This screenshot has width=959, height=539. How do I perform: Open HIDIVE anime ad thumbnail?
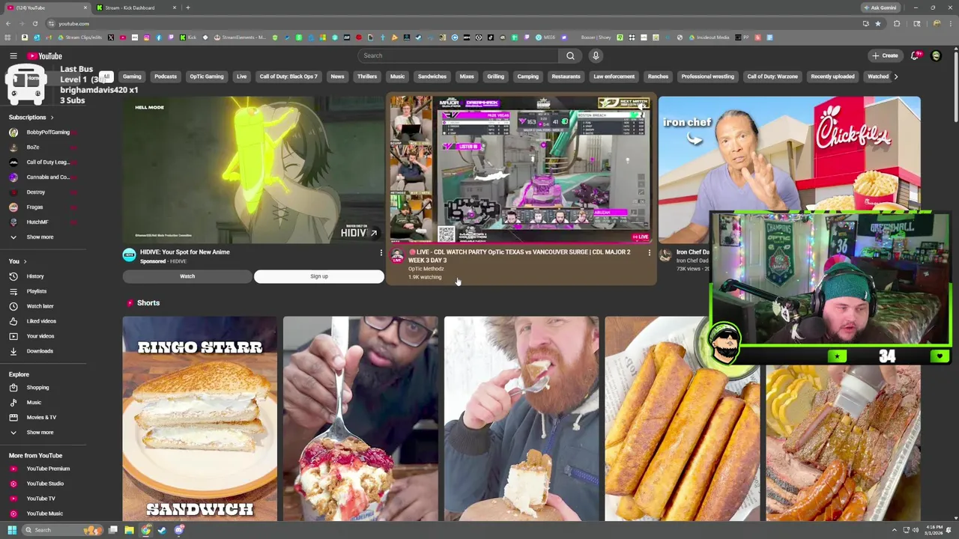click(253, 169)
